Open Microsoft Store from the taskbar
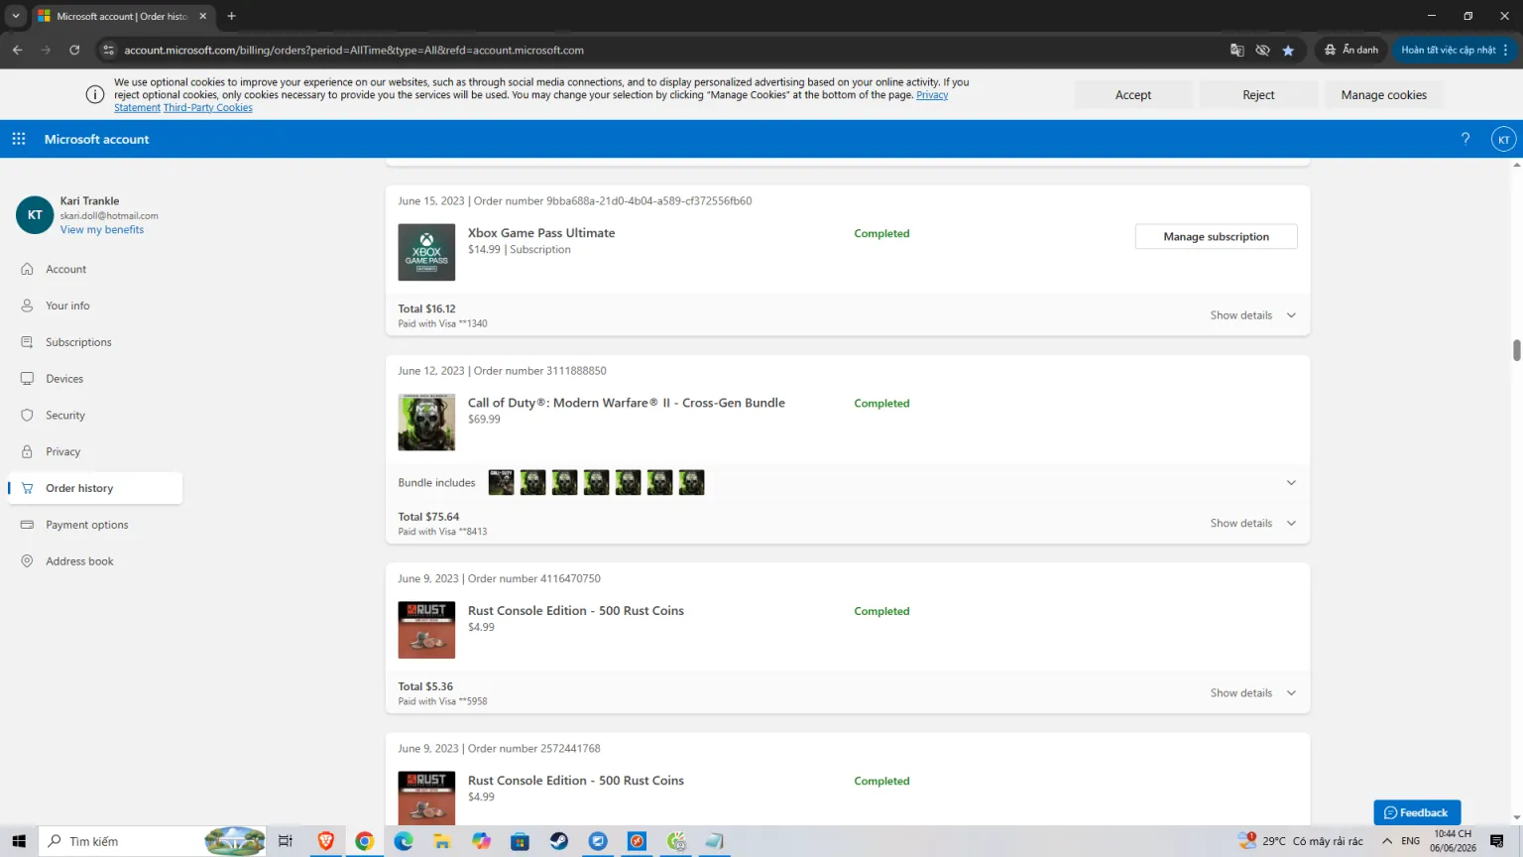 pyautogui.click(x=520, y=841)
